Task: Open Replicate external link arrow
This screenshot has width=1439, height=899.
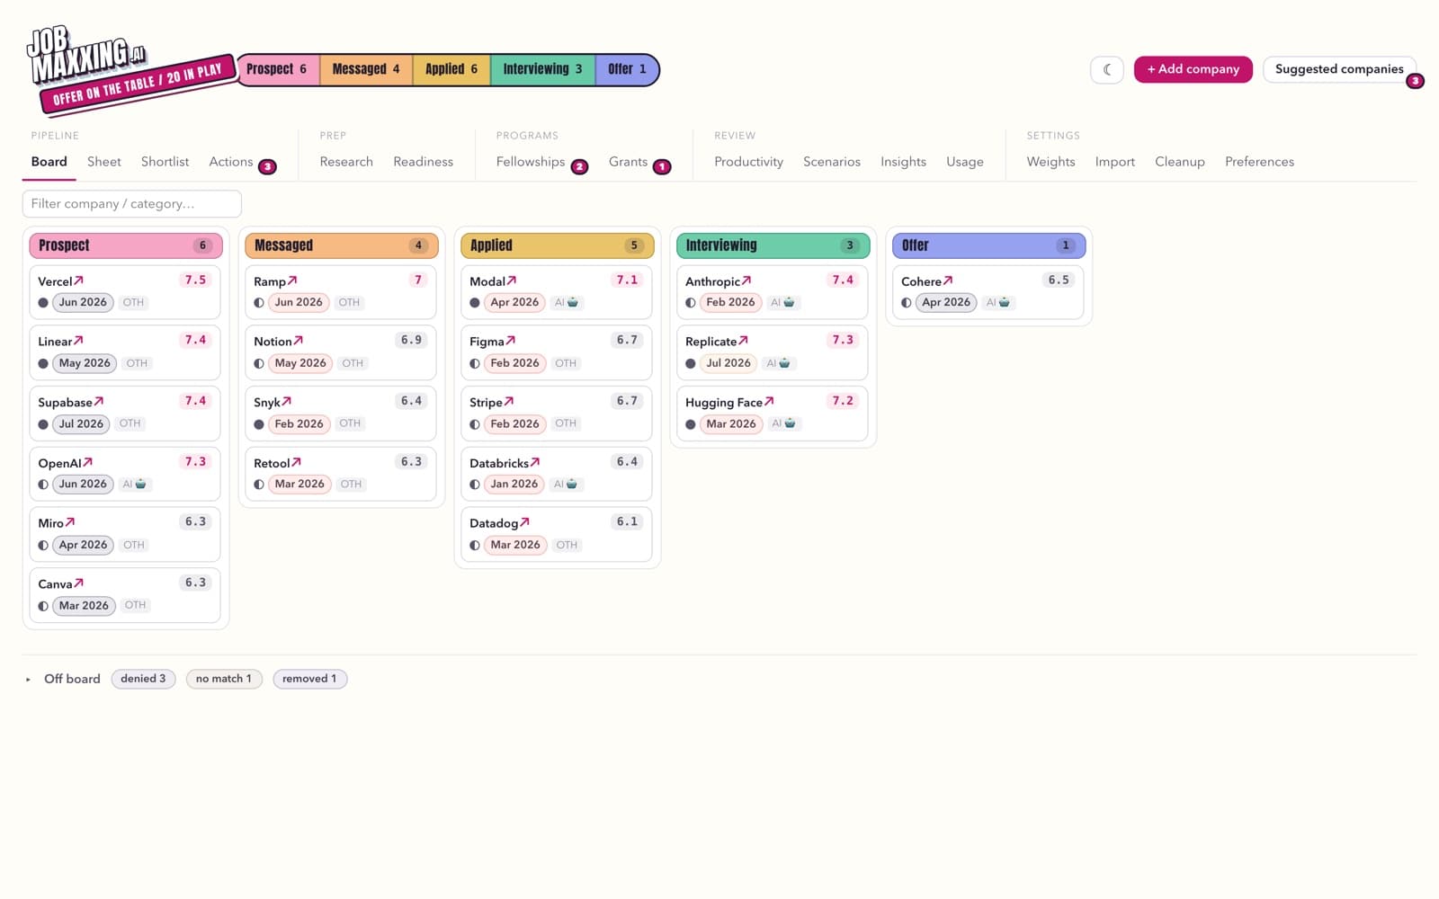Action: point(744,341)
